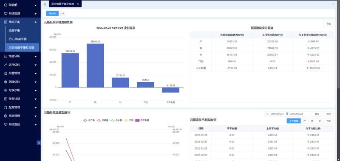Screen dimensions: 340x161
Task: Collapse the sidebar with double-chevron icon
Action: tap(39, 143)
